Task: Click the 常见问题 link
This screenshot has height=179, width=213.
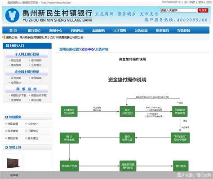Action: coord(36,100)
